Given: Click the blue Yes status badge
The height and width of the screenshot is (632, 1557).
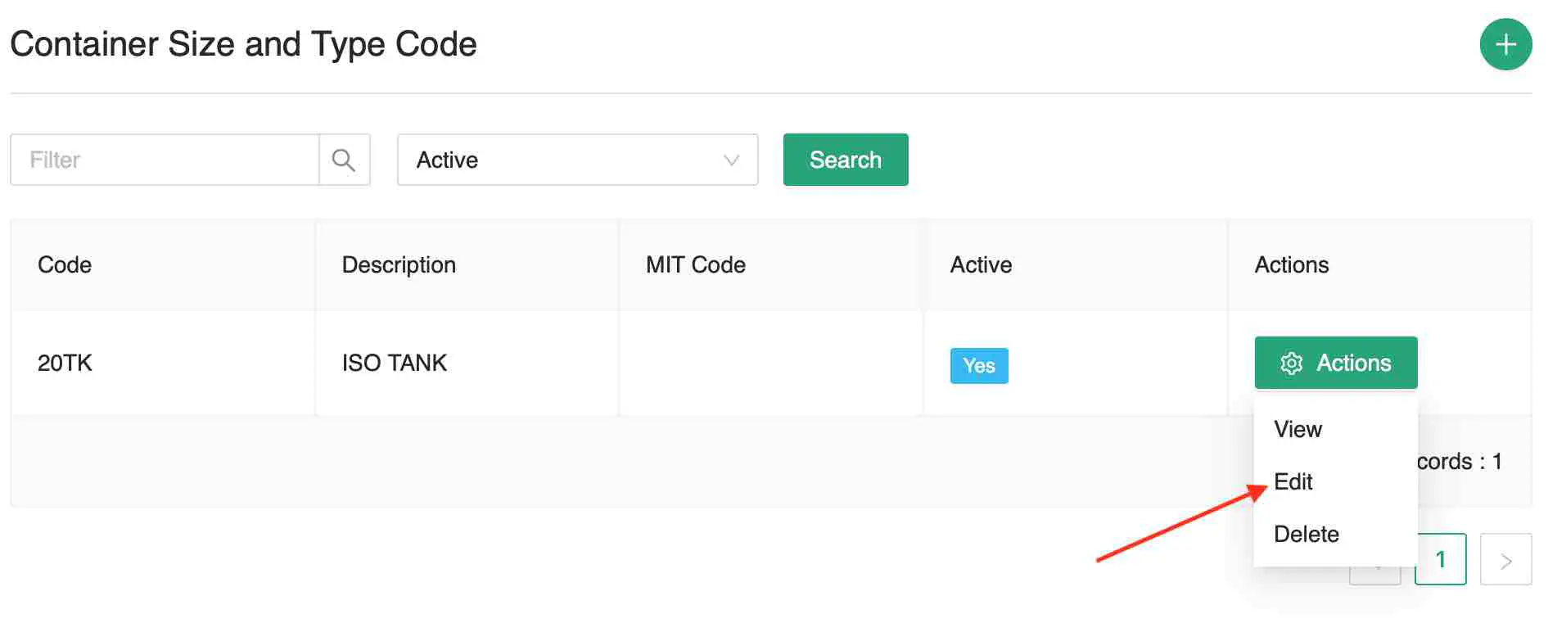Looking at the screenshot, I should coord(979,365).
